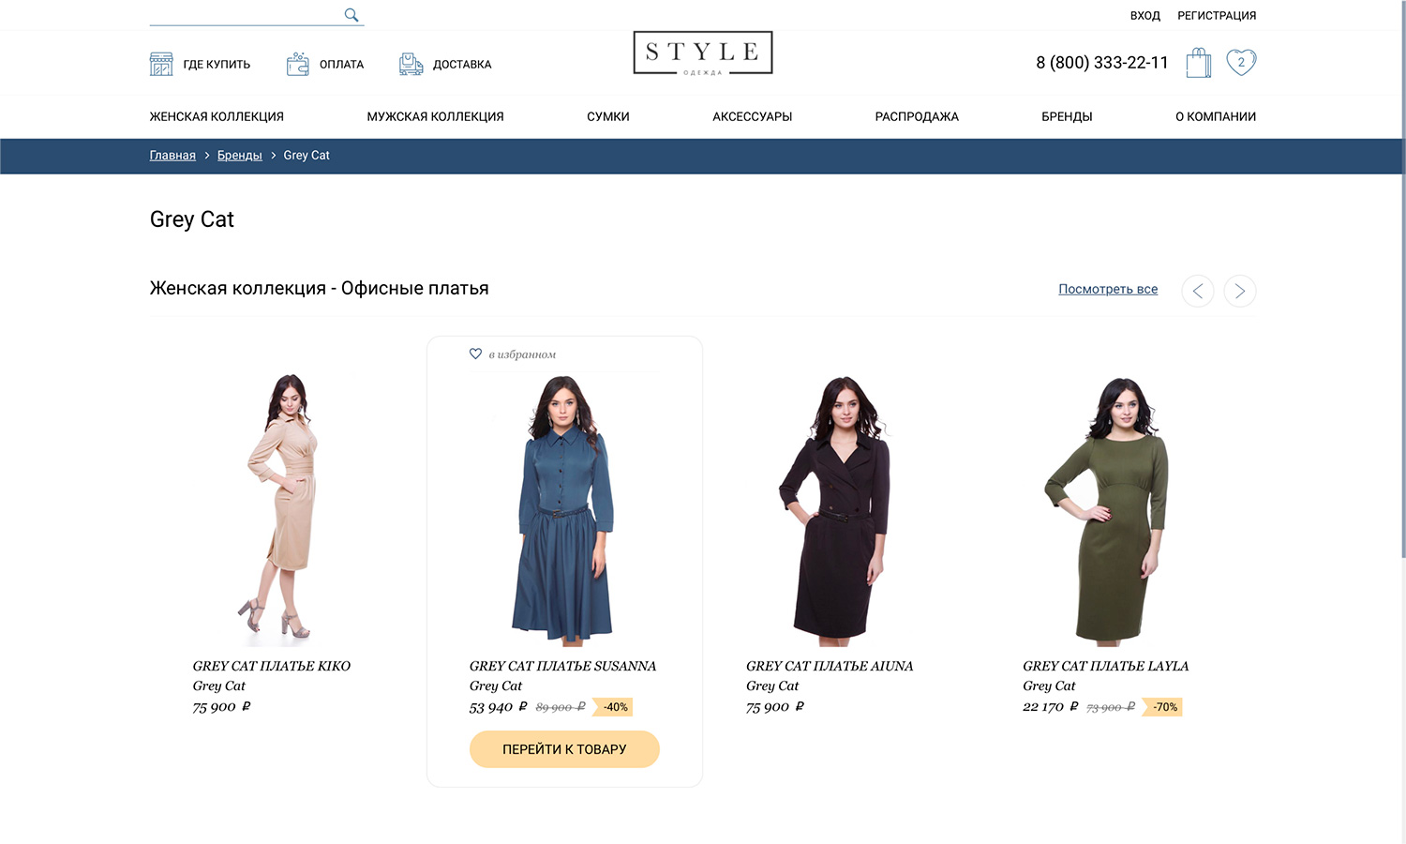Click the search input field
Image resolution: width=1406 pixels, height=844 pixels.
pos(244,15)
